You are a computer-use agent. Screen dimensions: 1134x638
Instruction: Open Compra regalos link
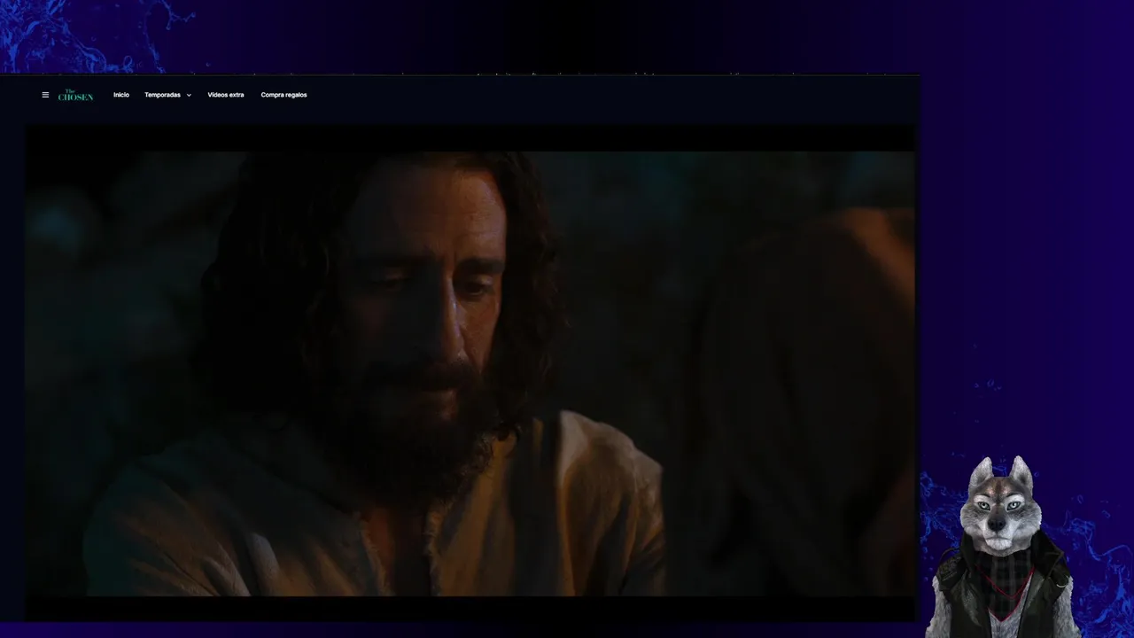pos(283,95)
